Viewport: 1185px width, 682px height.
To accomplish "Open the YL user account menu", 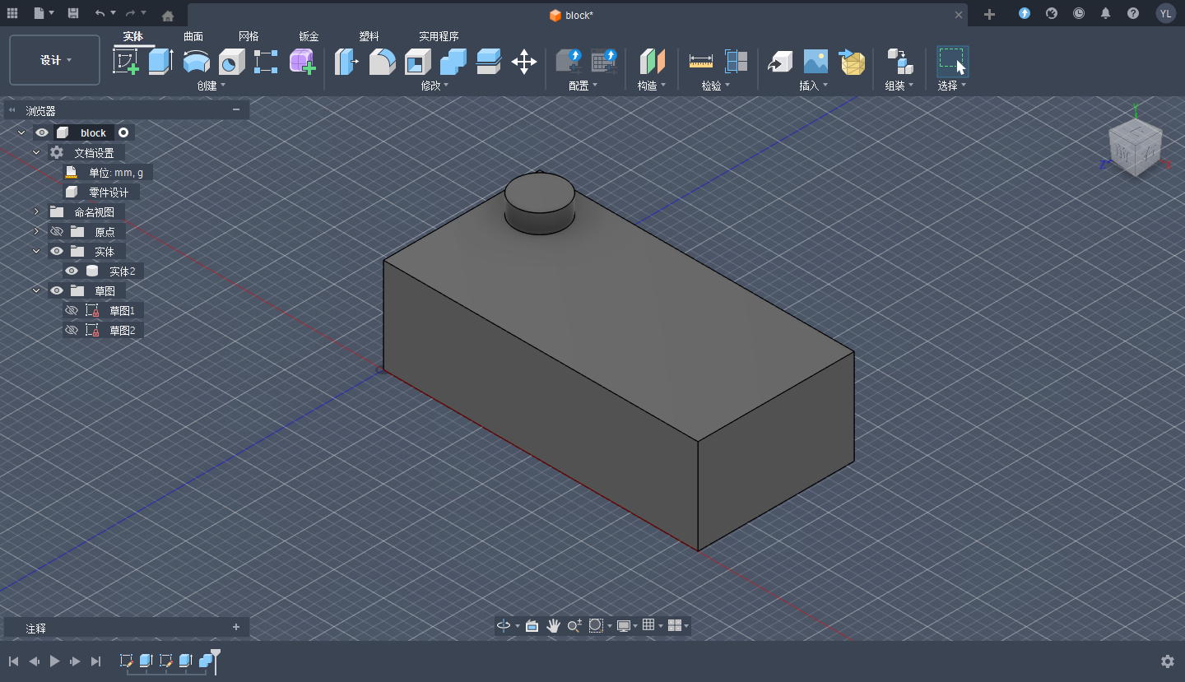I will pos(1166,13).
